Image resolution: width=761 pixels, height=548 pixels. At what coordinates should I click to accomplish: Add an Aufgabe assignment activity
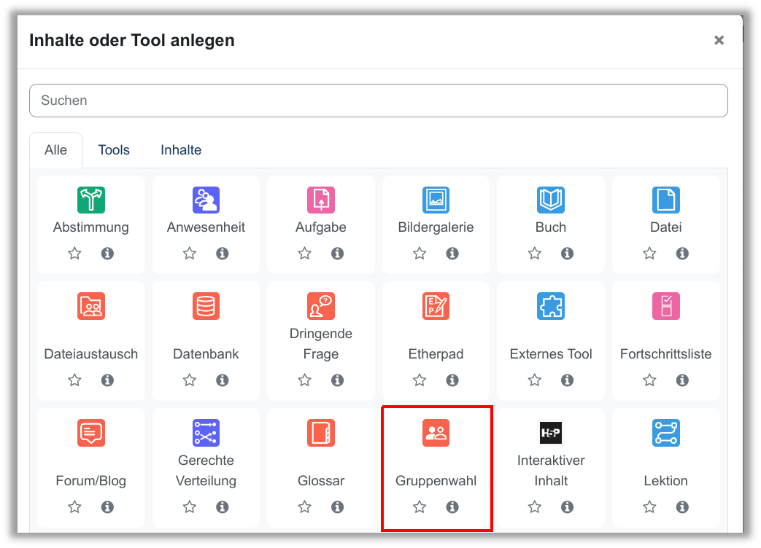(321, 200)
